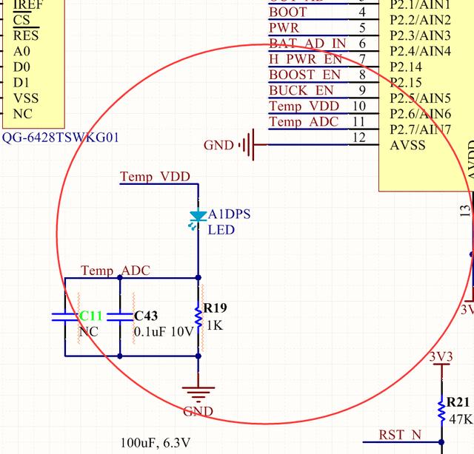
Task: Click the BOOST_EN net label
Action: pyautogui.click(x=305, y=75)
